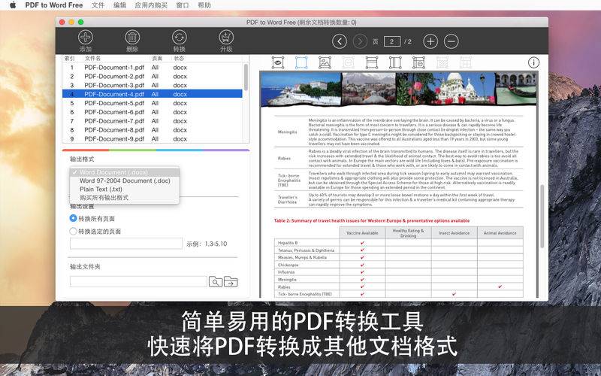Image resolution: width=601 pixels, height=376 pixels.
Task: Open the info circle icon
Action: point(533,62)
